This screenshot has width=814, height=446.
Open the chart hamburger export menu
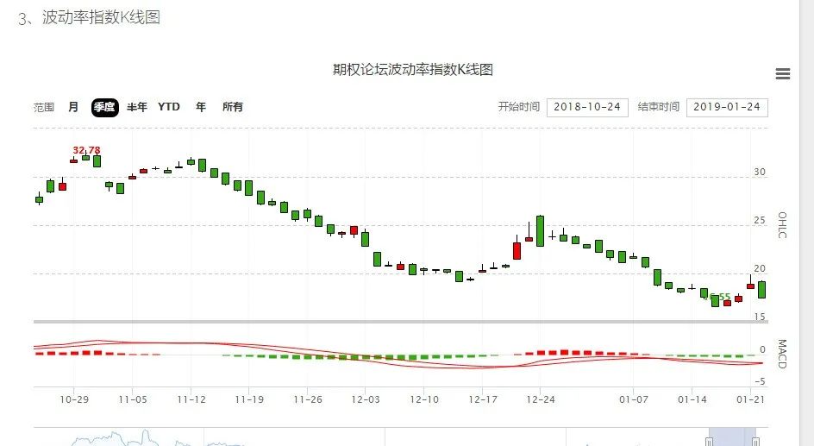pyautogui.click(x=783, y=73)
